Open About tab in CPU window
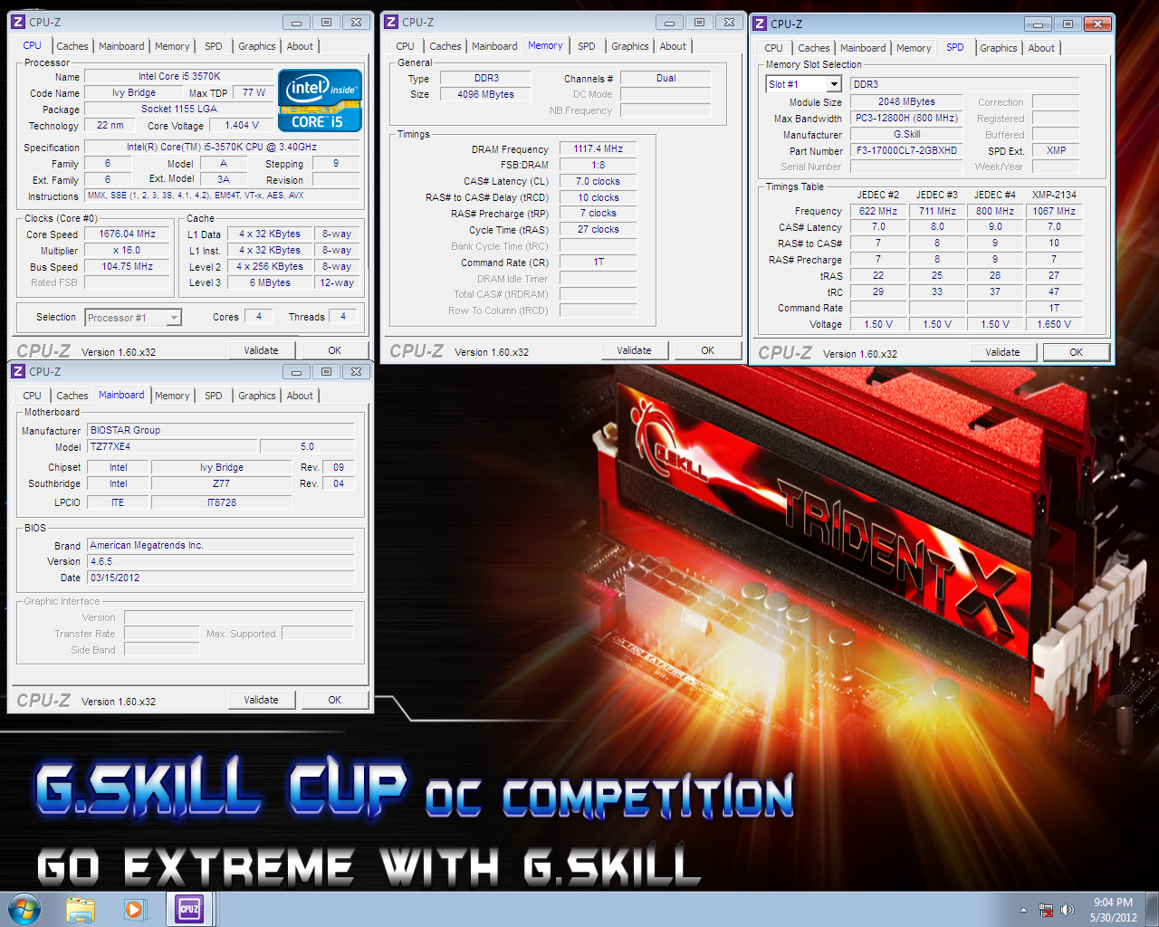Viewport: 1159px width, 927px height. coord(300,46)
